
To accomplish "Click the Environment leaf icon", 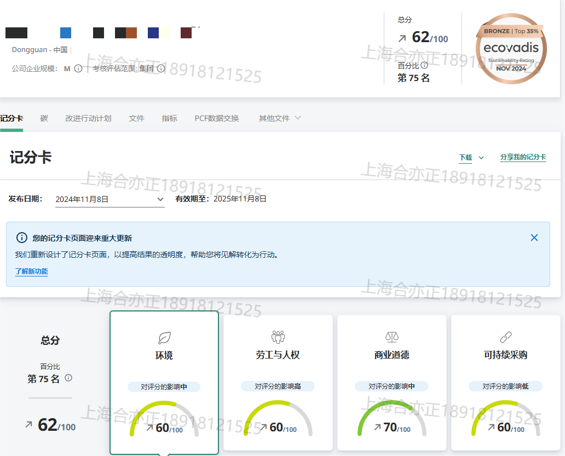I will [x=164, y=337].
